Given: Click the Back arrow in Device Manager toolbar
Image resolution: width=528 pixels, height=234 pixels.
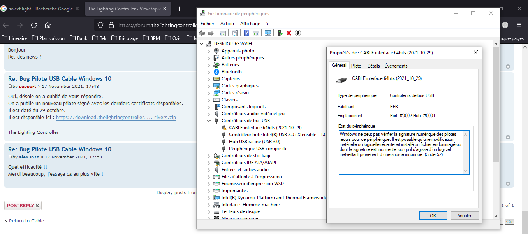Looking at the screenshot, I should [202, 33].
